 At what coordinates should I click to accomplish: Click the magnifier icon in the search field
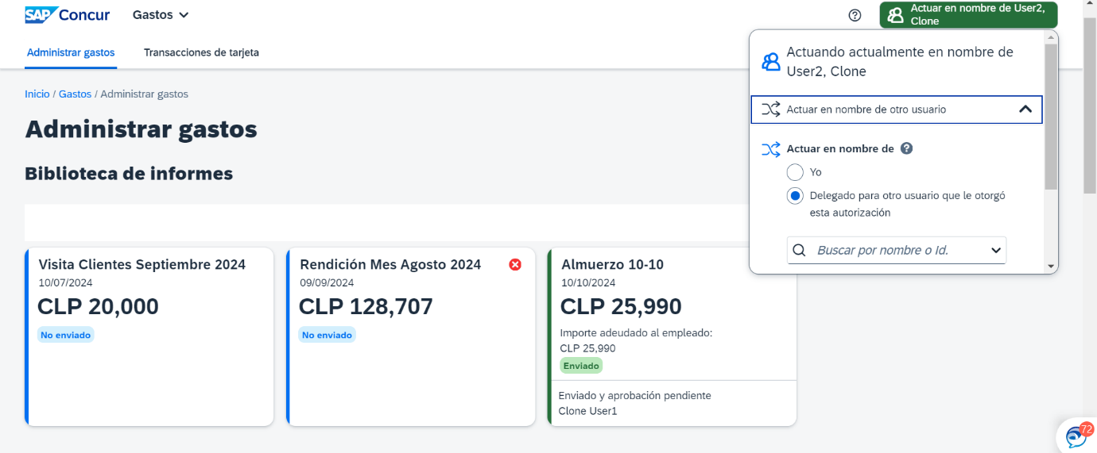tap(800, 250)
